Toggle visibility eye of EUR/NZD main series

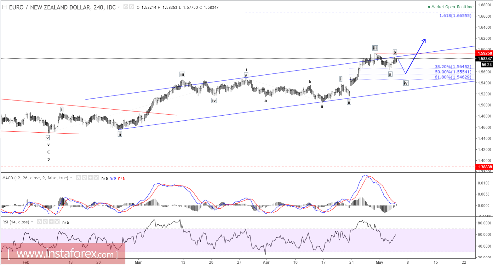pyautogui.click(x=126, y=7)
